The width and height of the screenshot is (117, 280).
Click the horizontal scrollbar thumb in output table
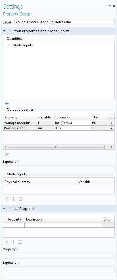[57, 147]
